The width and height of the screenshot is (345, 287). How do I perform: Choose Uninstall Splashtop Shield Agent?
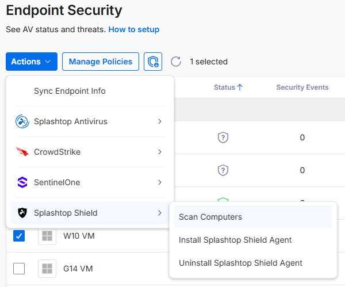click(253, 263)
